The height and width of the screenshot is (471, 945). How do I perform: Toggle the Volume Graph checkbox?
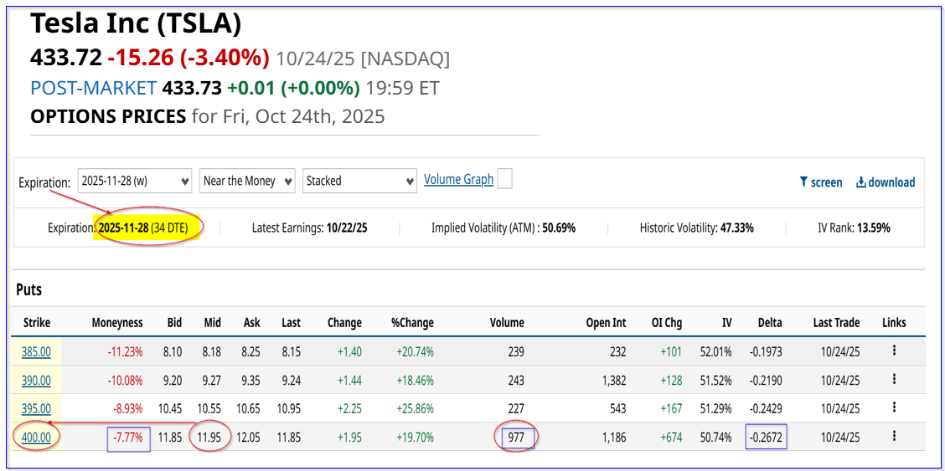click(x=504, y=179)
